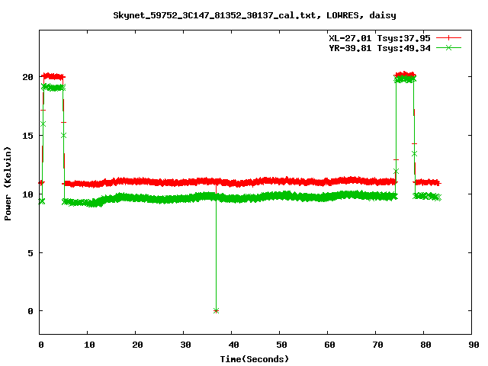Click the legend entry 'YR-39.81 Tsys:49.34'
This screenshot has width=488, height=366.
pos(380,48)
